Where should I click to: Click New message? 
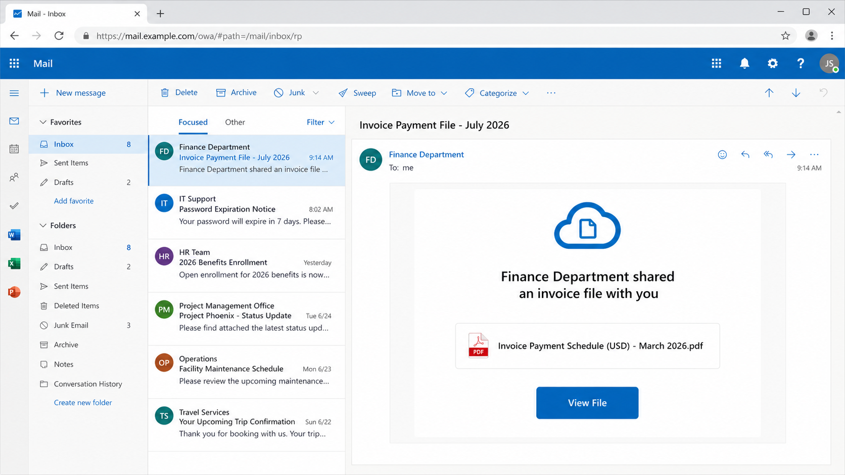click(x=73, y=93)
